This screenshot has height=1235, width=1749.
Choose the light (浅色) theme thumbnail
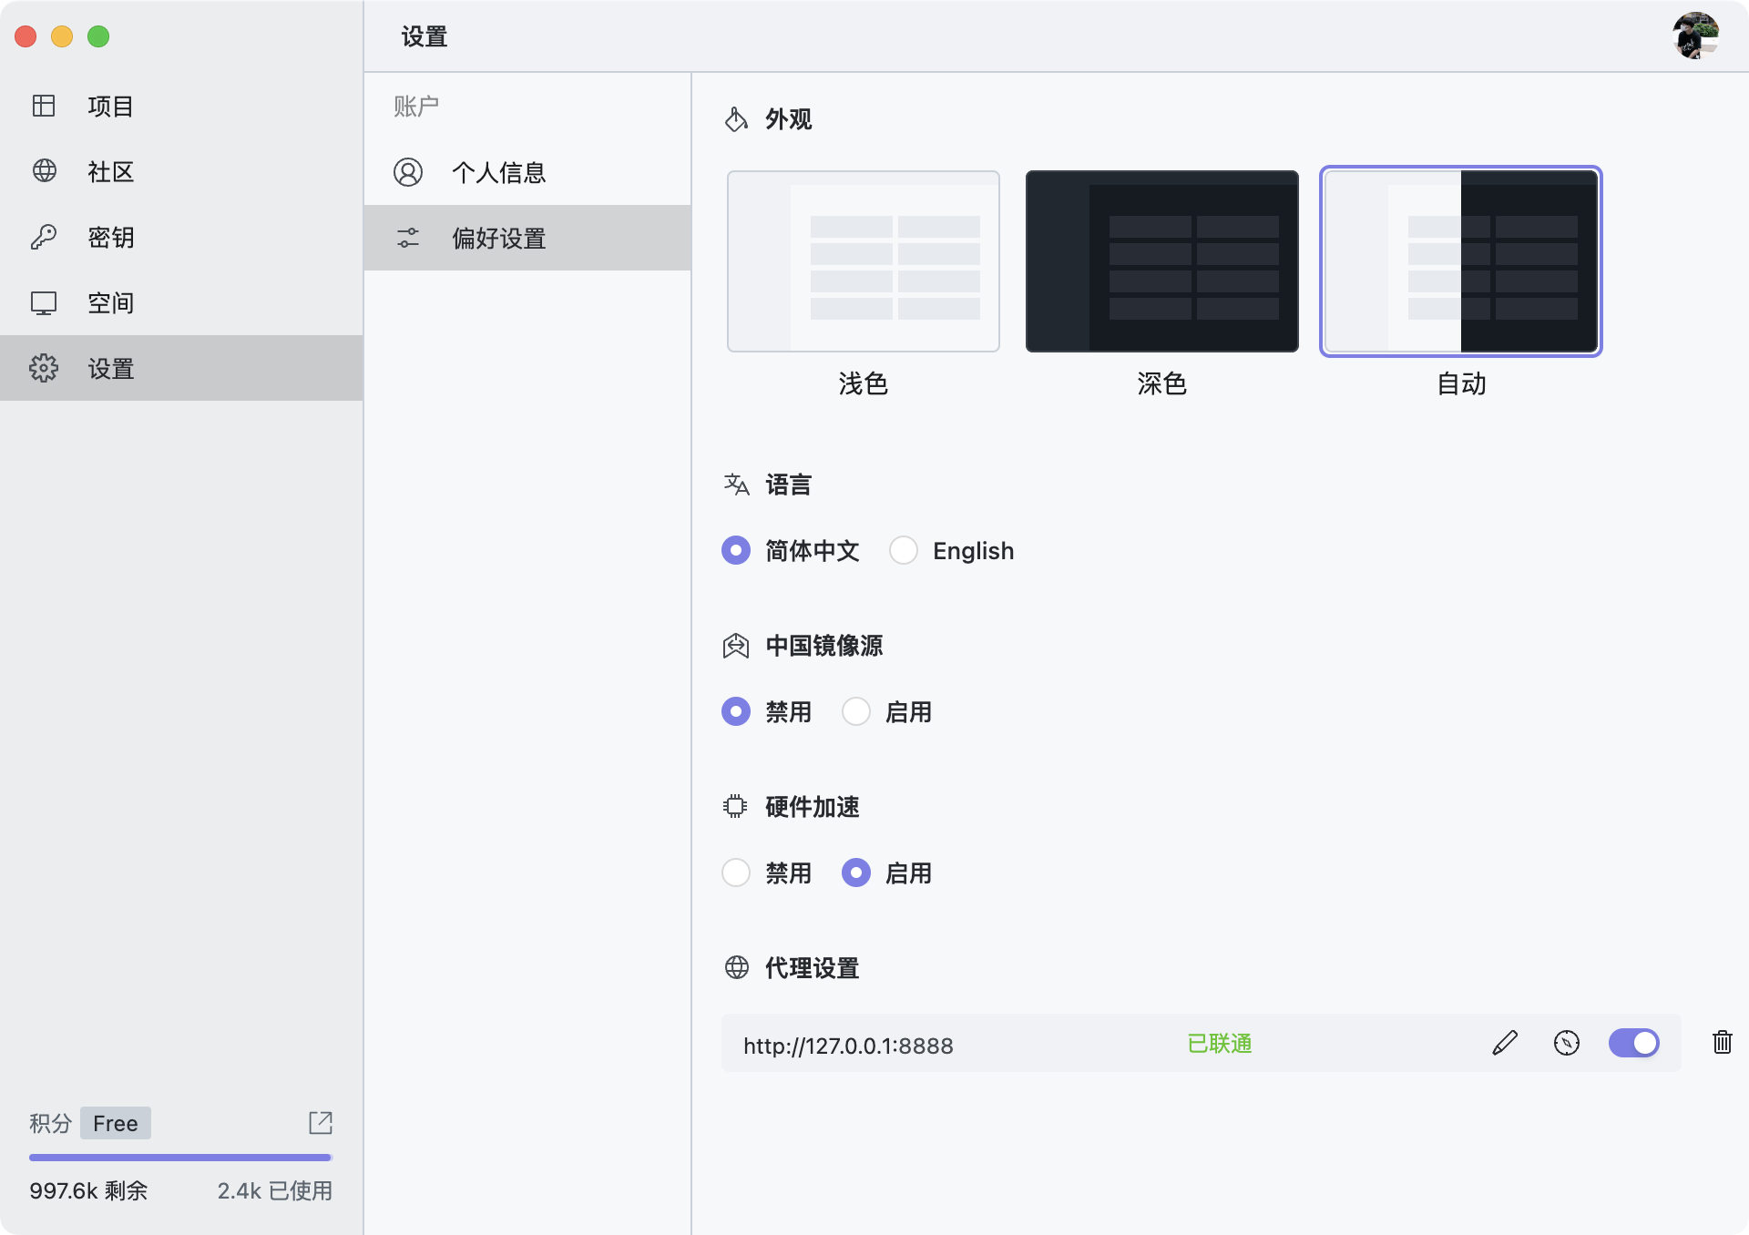(x=863, y=261)
